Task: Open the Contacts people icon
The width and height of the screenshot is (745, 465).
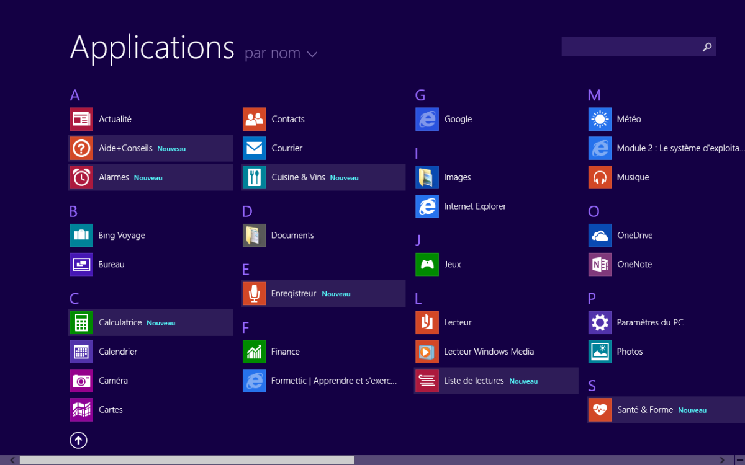Action: 254,119
